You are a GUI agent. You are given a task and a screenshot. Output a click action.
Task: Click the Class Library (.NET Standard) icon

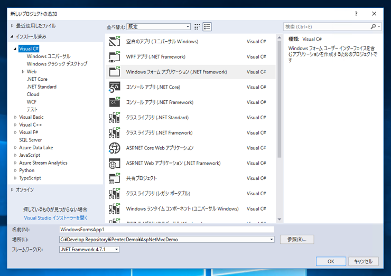pyautogui.click(x=115, y=117)
